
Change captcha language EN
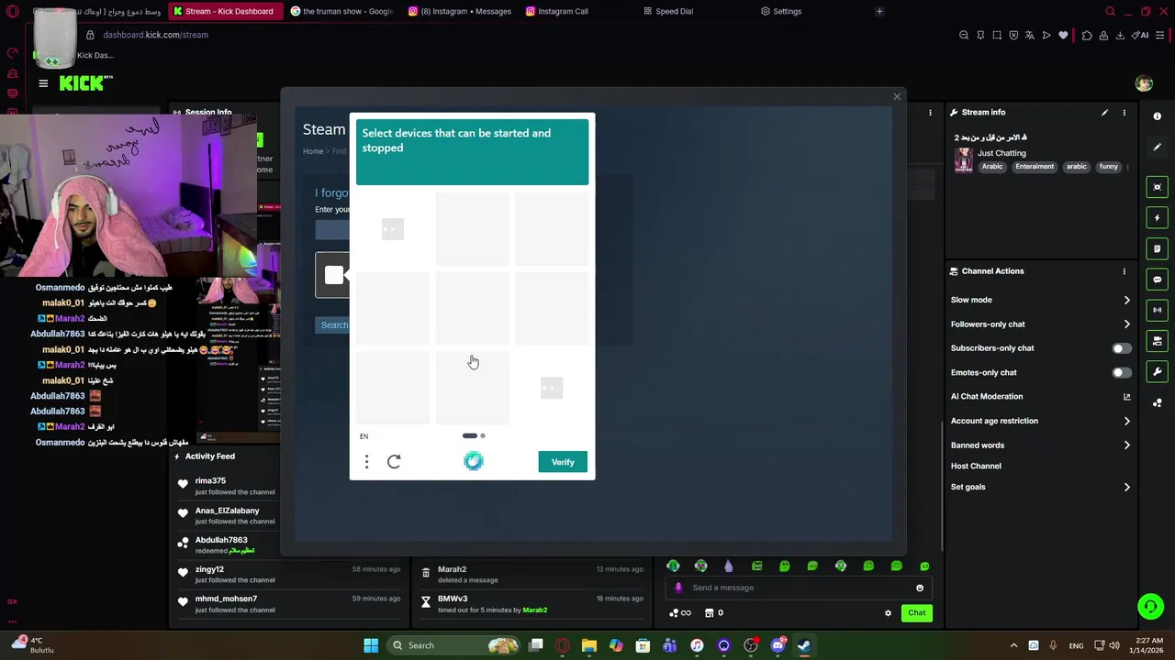pyautogui.click(x=364, y=436)
